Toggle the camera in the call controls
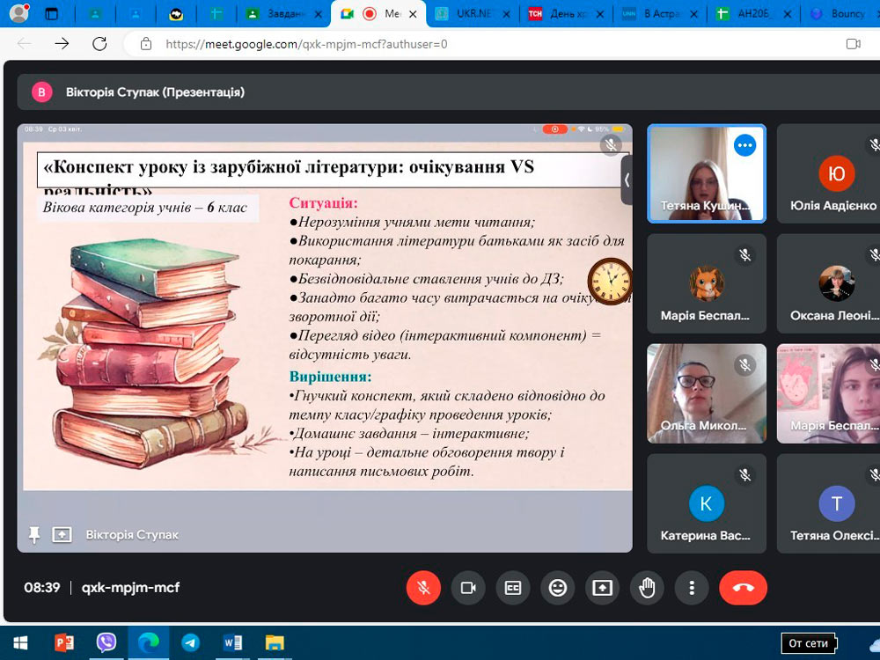This screenshot has width=880, height=660. [x=468, y=588]
